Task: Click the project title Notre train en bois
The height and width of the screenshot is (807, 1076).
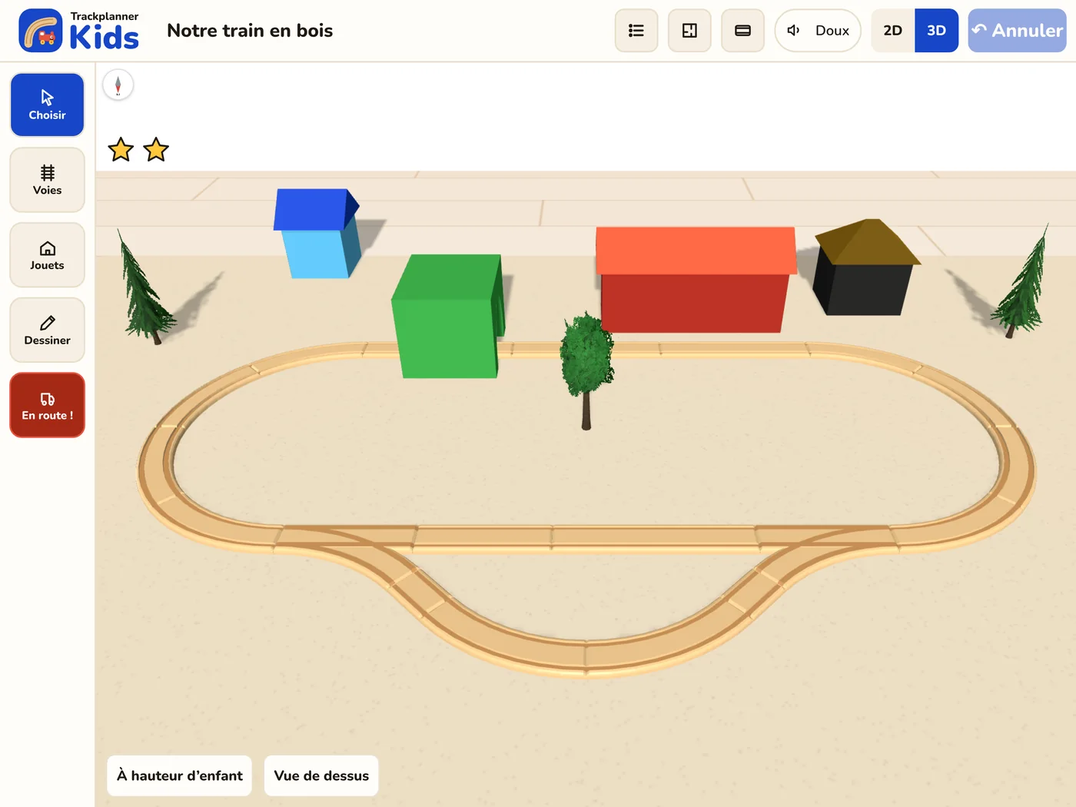Action: 250,31
